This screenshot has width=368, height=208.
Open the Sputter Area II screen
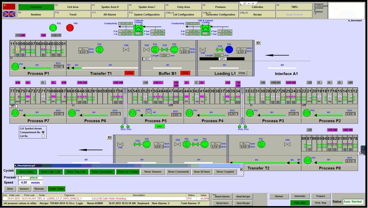click(x=109, y=7)
